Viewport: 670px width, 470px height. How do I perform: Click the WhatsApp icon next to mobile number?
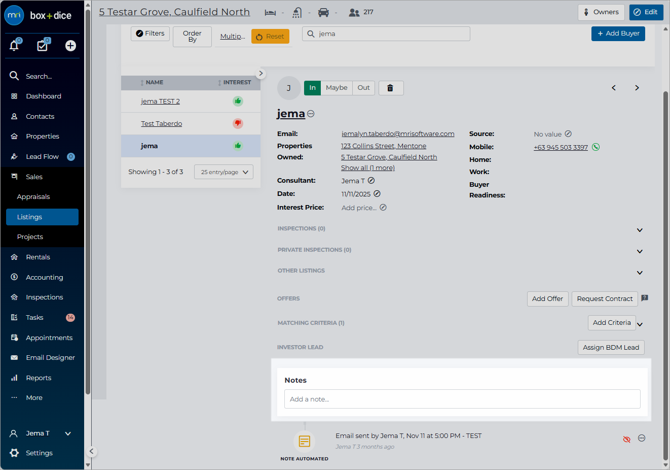596,147
